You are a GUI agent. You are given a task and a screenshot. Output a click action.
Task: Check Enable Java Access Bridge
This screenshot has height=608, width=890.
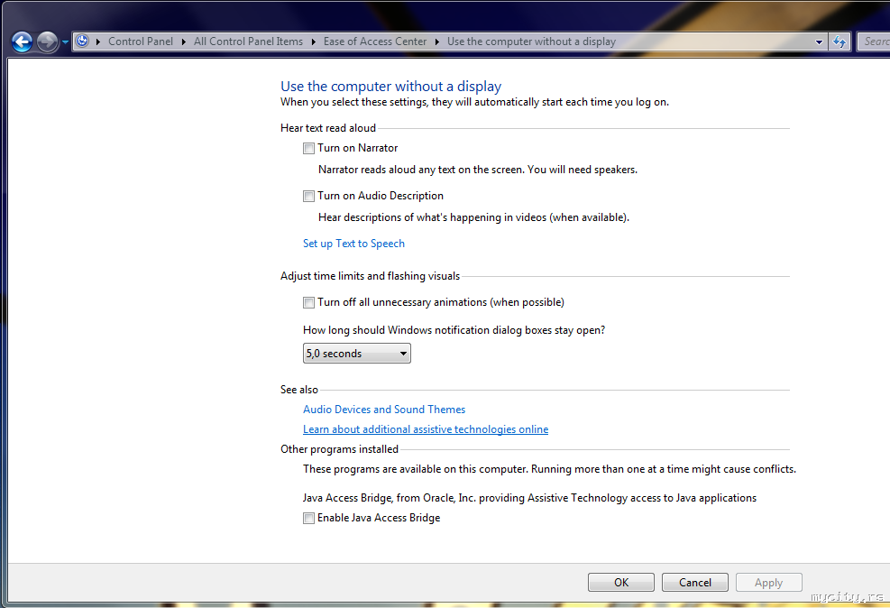click(308, 519)
